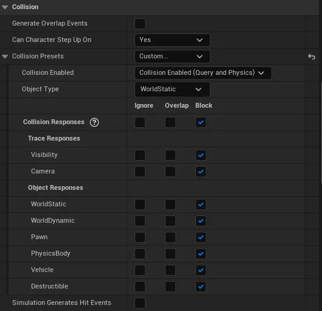This screenshot has width=322, height=311.
Task: Click the details panel vertical scrollbar
Action: point(321,133)
